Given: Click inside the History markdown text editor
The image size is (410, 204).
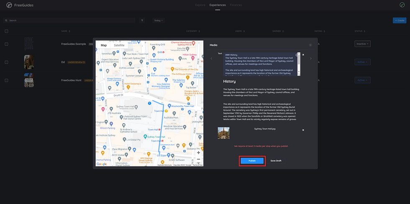Looking at the screenshot, I should [x=260, y=64].
